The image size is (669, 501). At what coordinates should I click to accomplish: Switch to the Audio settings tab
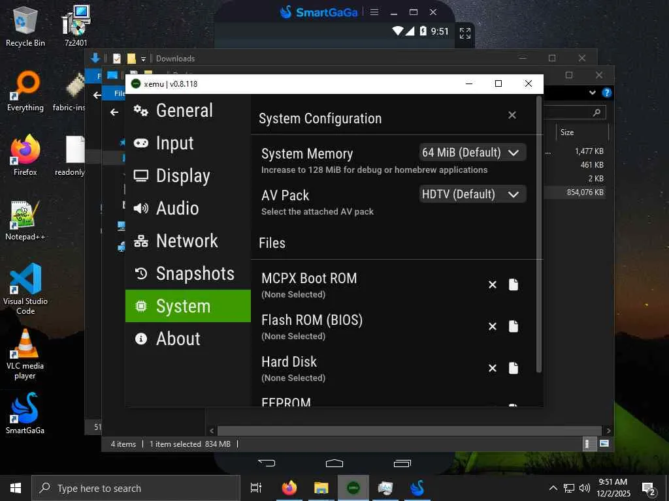point(188,208)
